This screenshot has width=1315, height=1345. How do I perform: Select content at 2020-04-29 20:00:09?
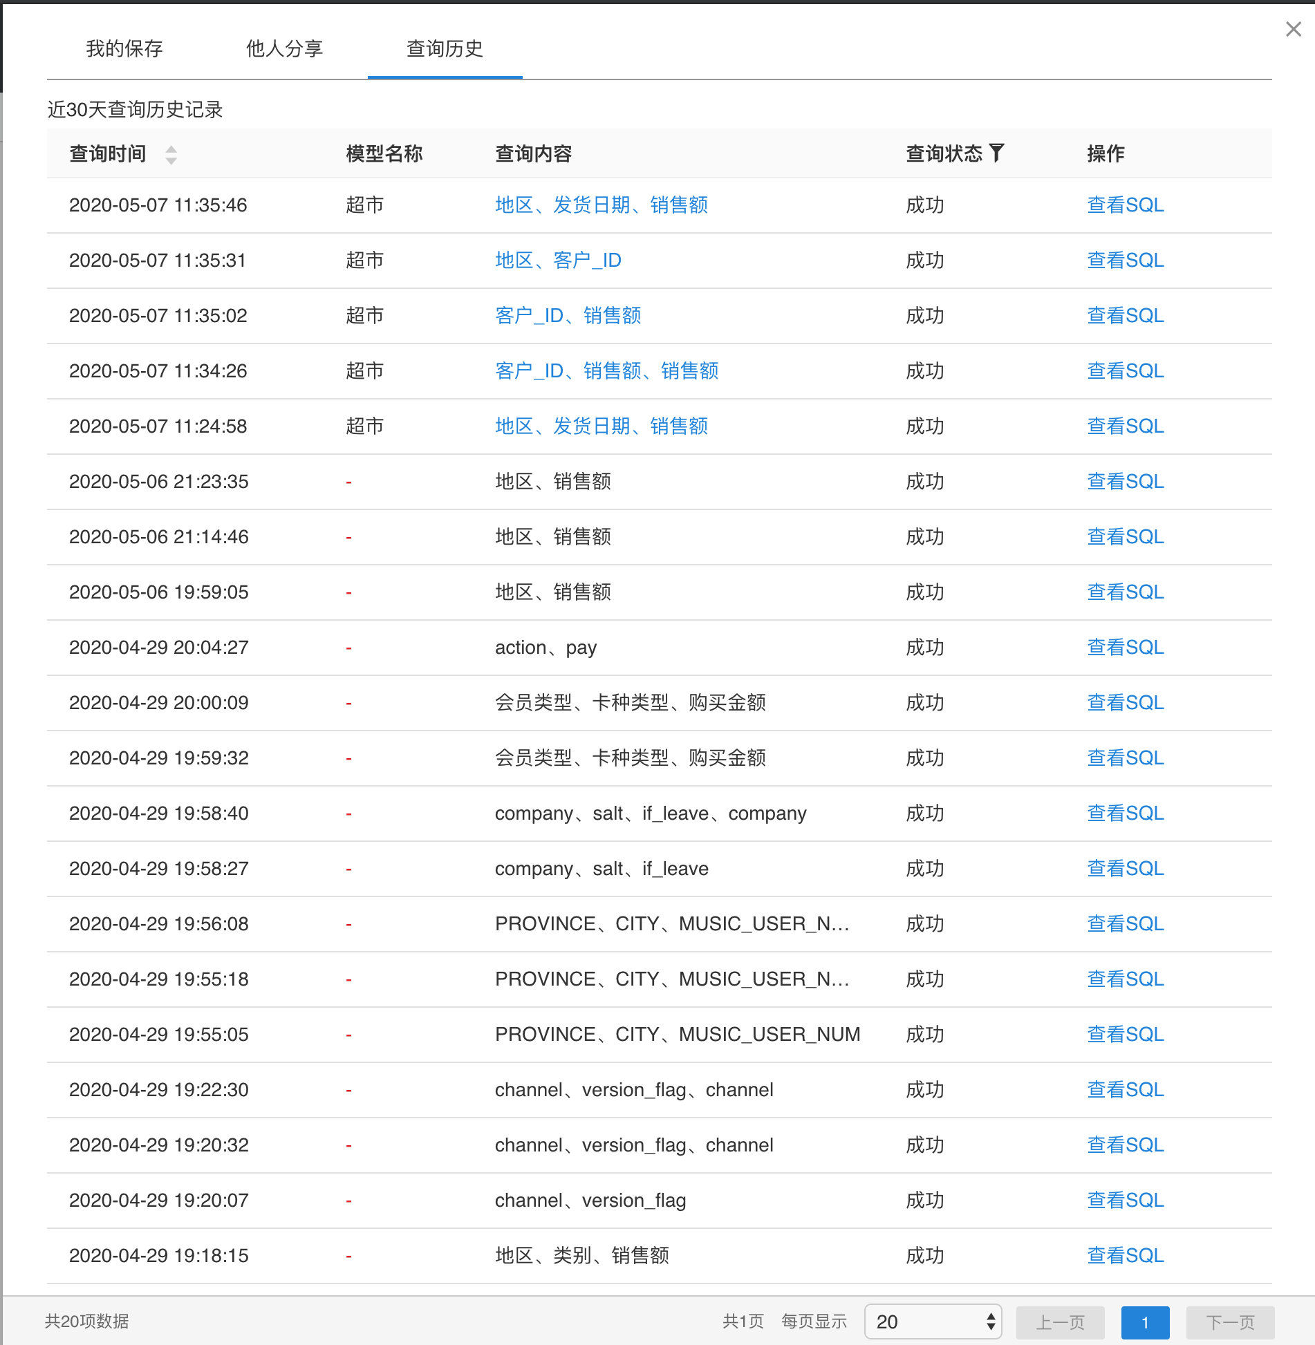[631, 703]
